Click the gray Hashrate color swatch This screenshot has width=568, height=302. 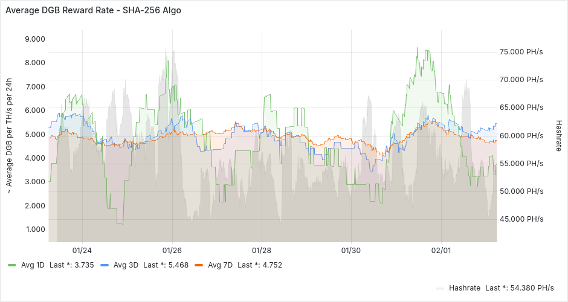441,288
